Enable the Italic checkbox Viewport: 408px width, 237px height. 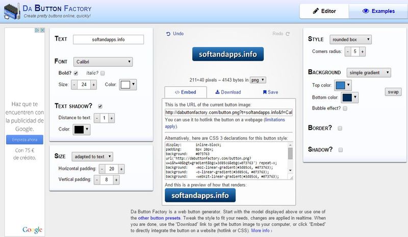103,73
